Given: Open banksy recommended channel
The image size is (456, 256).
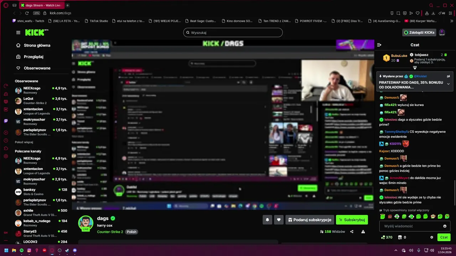Looking at the screenshot, I should [41, 192].
